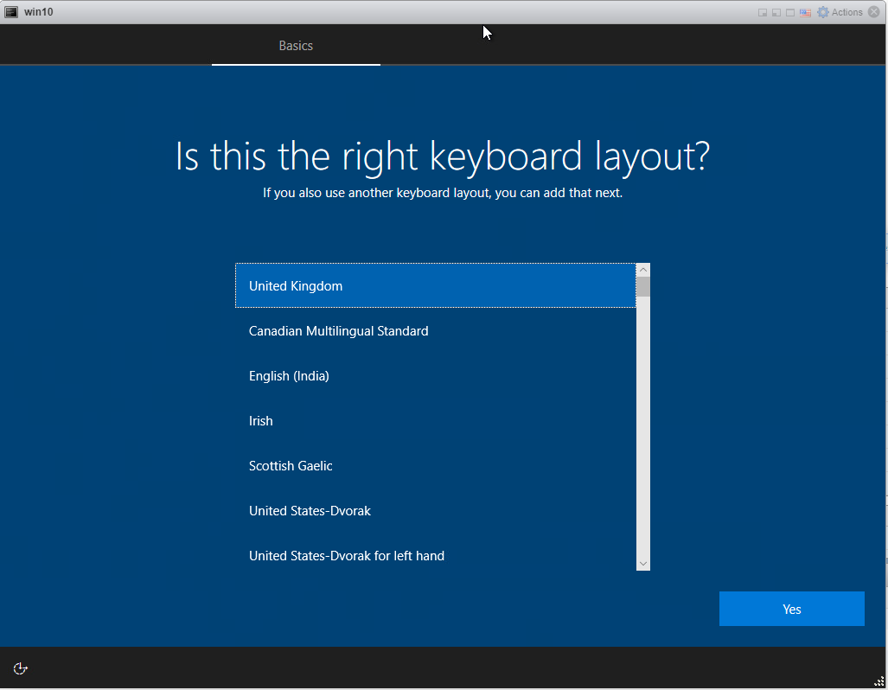Confirm keyboard layout with the Yes button
The width and height of the screenshot is (888, 690).
(790, 608)
